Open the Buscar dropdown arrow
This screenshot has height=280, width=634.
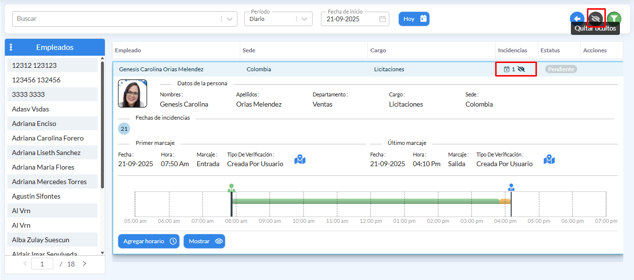229,19
